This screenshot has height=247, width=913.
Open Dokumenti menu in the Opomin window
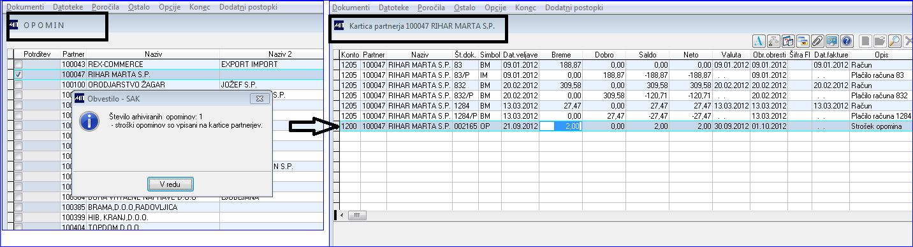(25, 7)
